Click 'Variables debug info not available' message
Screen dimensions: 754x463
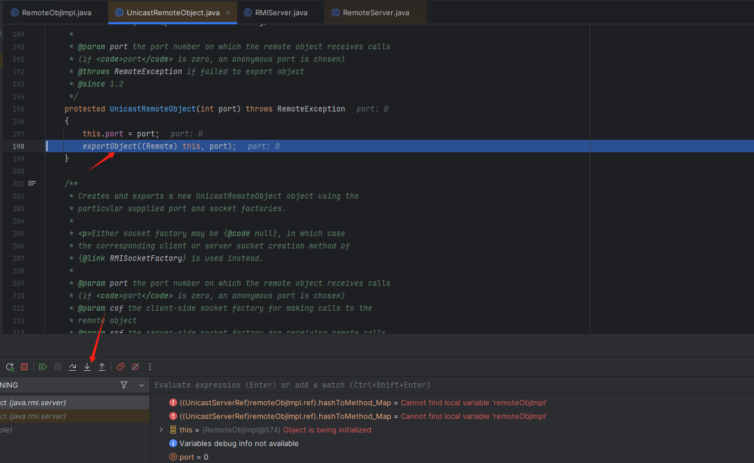tap(239, 443)
